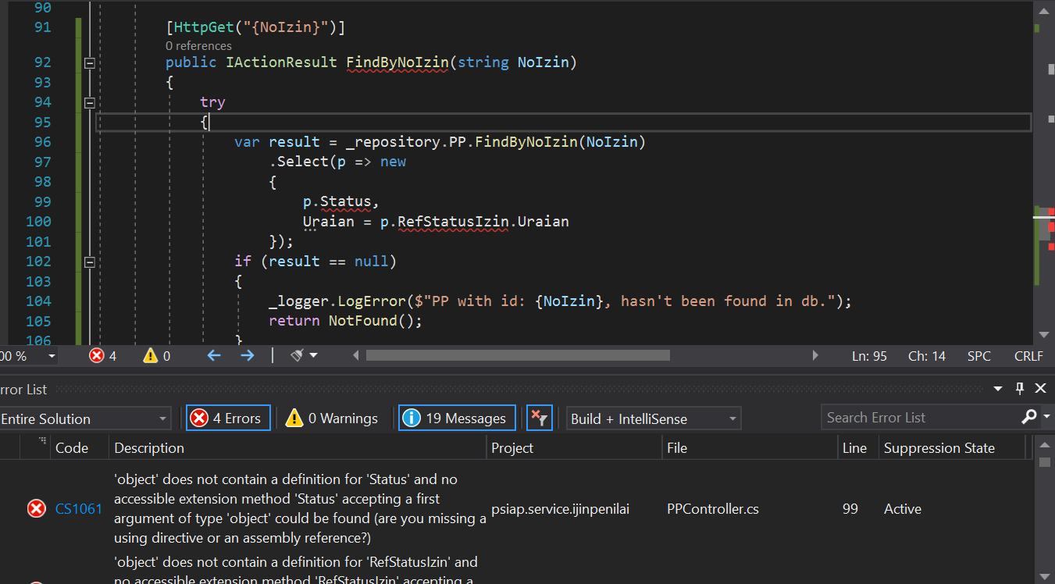Click the horizontal scrollbar in the editor

coord(518,356)
